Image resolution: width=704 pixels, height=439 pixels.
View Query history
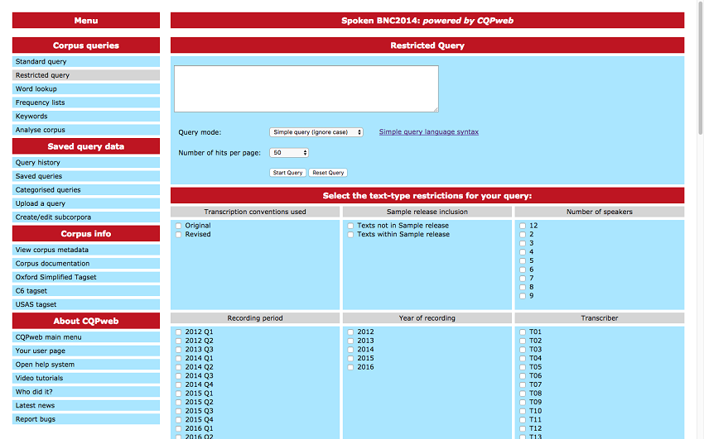pos(86,163)
